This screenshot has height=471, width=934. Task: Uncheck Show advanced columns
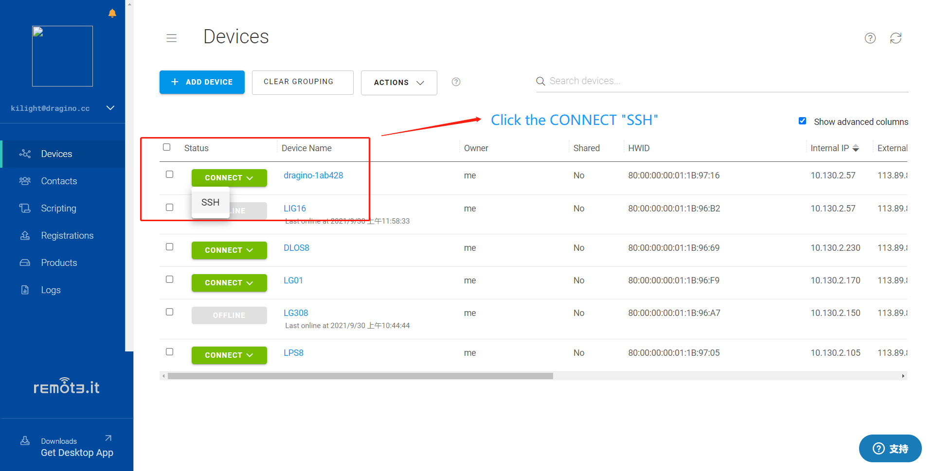pos(803,121)
